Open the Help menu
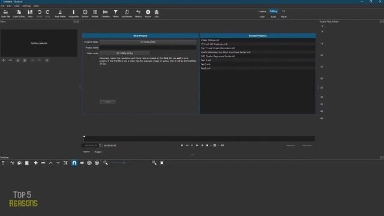 coord(36,6)
